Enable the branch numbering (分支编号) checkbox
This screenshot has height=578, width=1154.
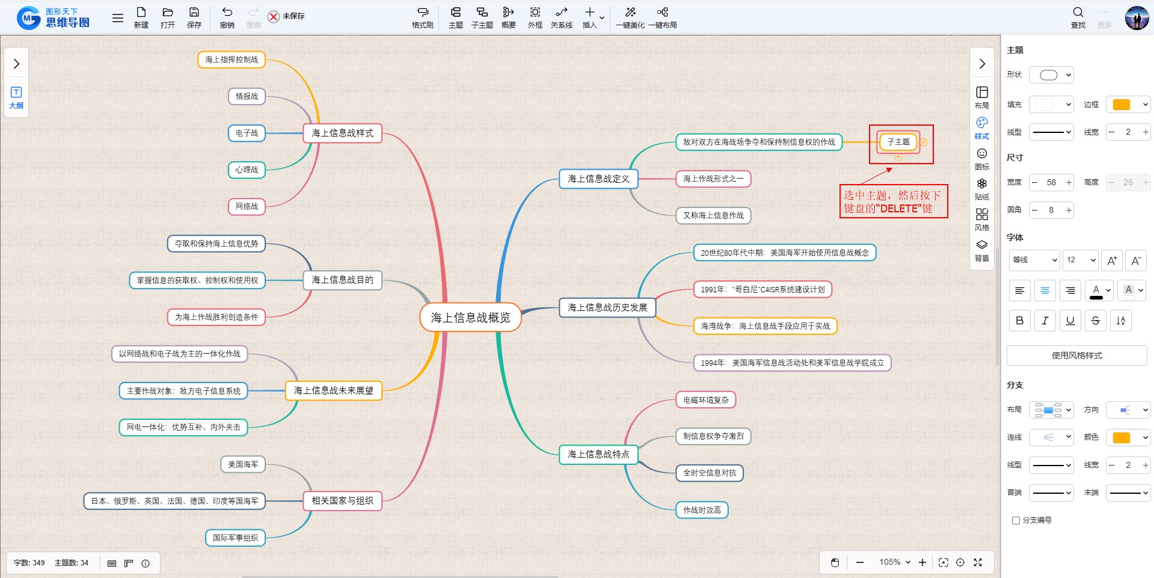[1016, 520]
